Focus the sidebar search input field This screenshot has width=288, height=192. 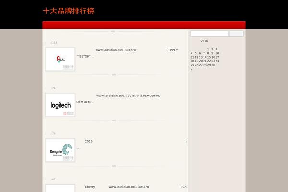coord(210,34)
